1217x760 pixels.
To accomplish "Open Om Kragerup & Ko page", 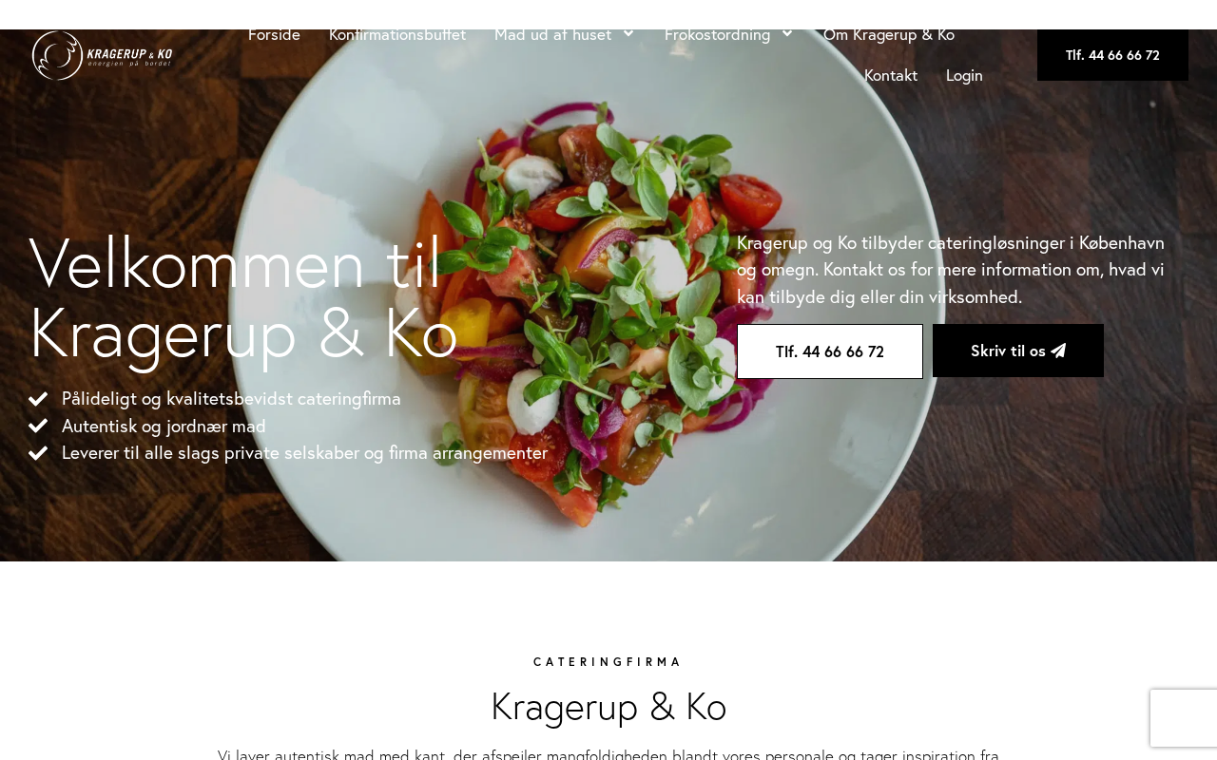I will coord(889,34).
